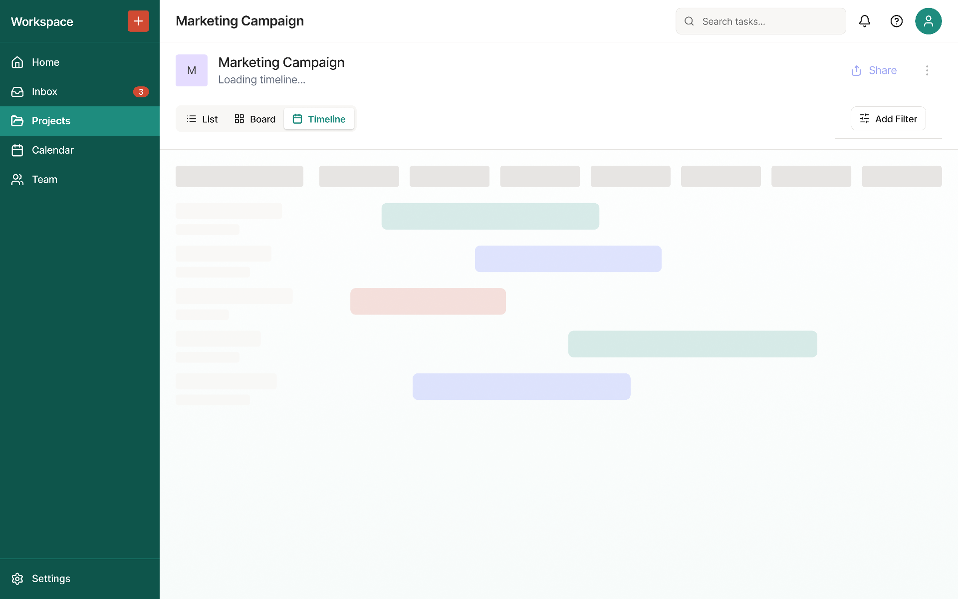Open the help question mark icon
The height and width of the screenshot is (599, 958).
coord(897,21)
